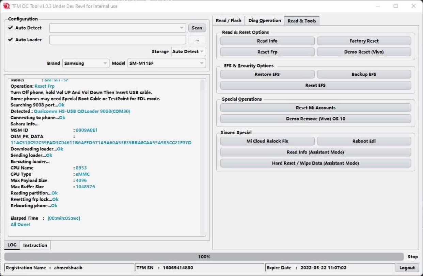Click the log panel scrollbar
The width and height of the screenshot is (423, 276).
tap(203, 157)
